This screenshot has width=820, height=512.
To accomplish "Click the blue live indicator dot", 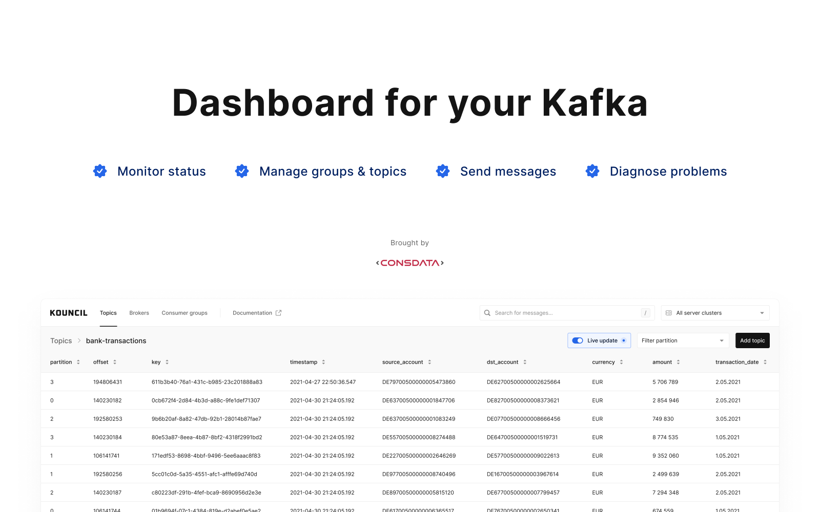I will click(624, 340).
